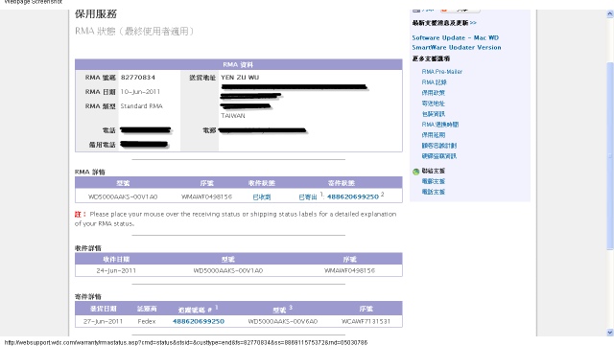
Task: Click the page scrollbar up arrow
Action: tap(610, 13)
